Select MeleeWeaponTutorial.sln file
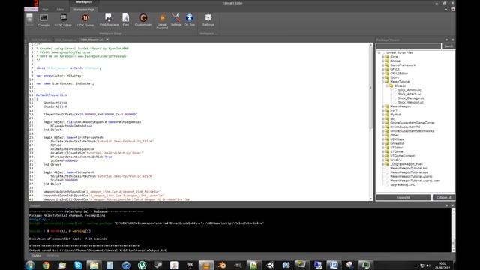The image size is (480, 270). point(409,168)
